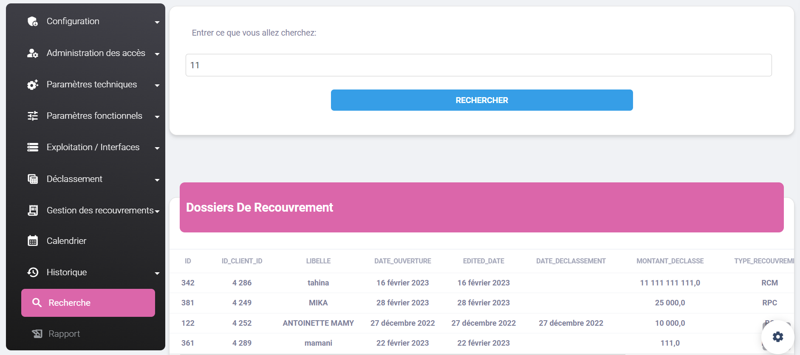The image size is (800, 355).
Task: Click the Calendrier calendar icon
Action: 33,241
